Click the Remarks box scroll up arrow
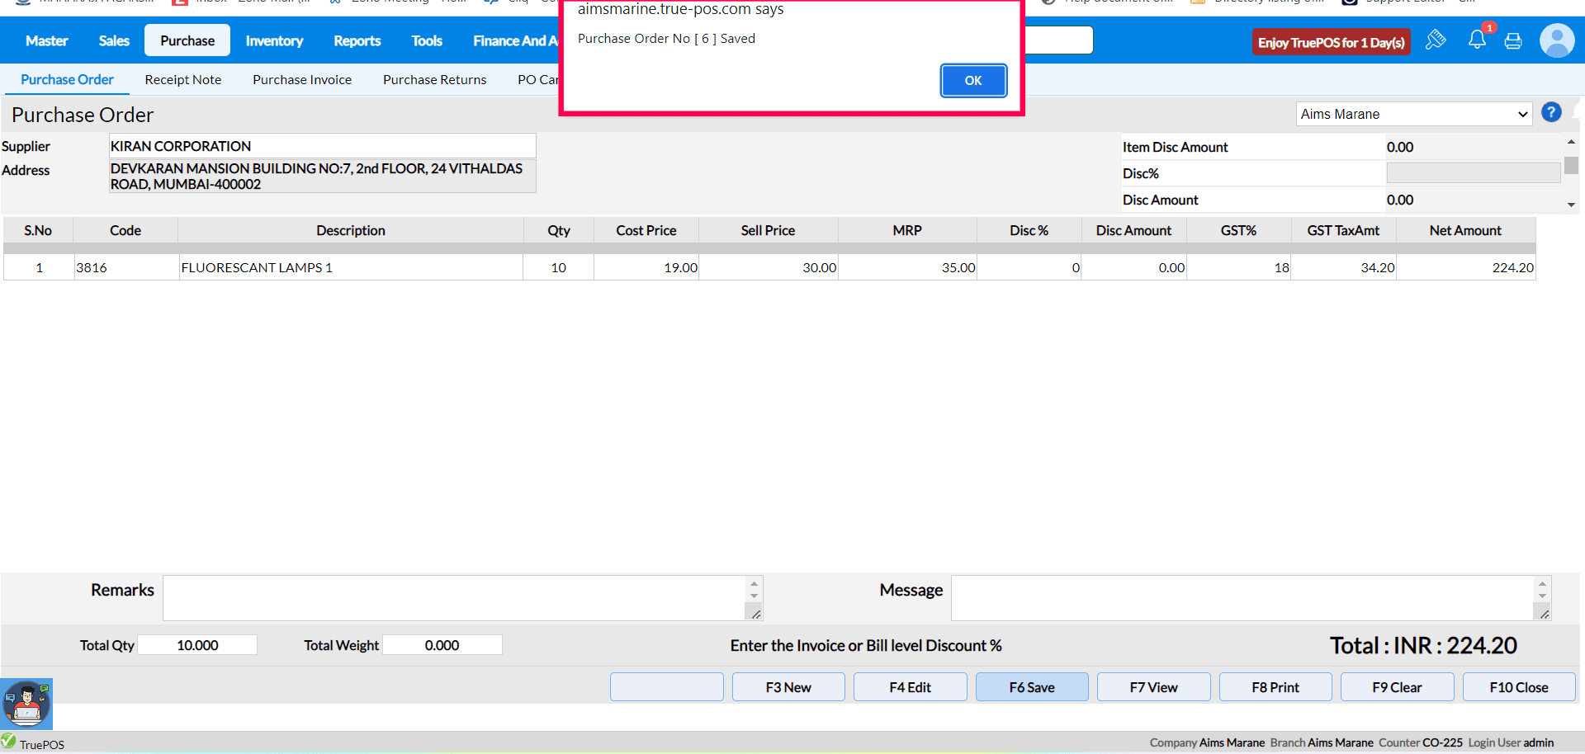 pyautogui.click(x=754, y=584)
